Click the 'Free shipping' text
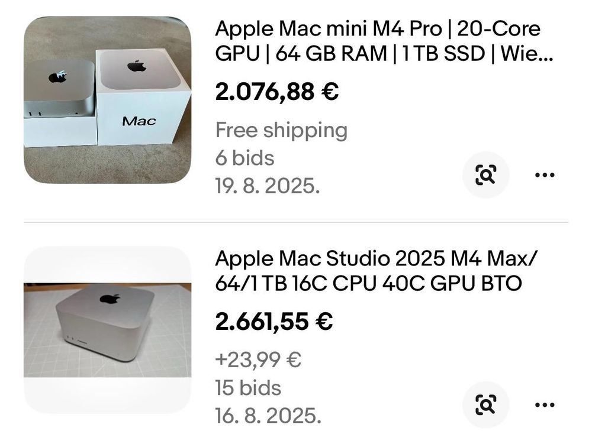The image size is (592, 447). 281,130
